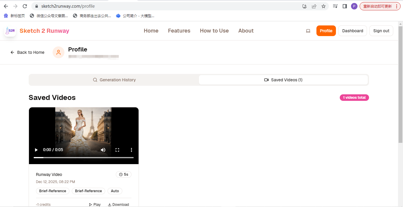
Task: Click the browser address bar
Action: pos(118,6)
